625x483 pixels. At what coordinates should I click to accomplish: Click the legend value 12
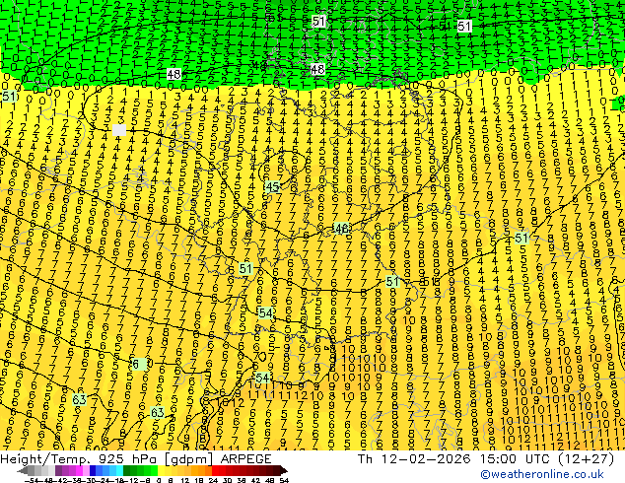click(x=185, y=480)
